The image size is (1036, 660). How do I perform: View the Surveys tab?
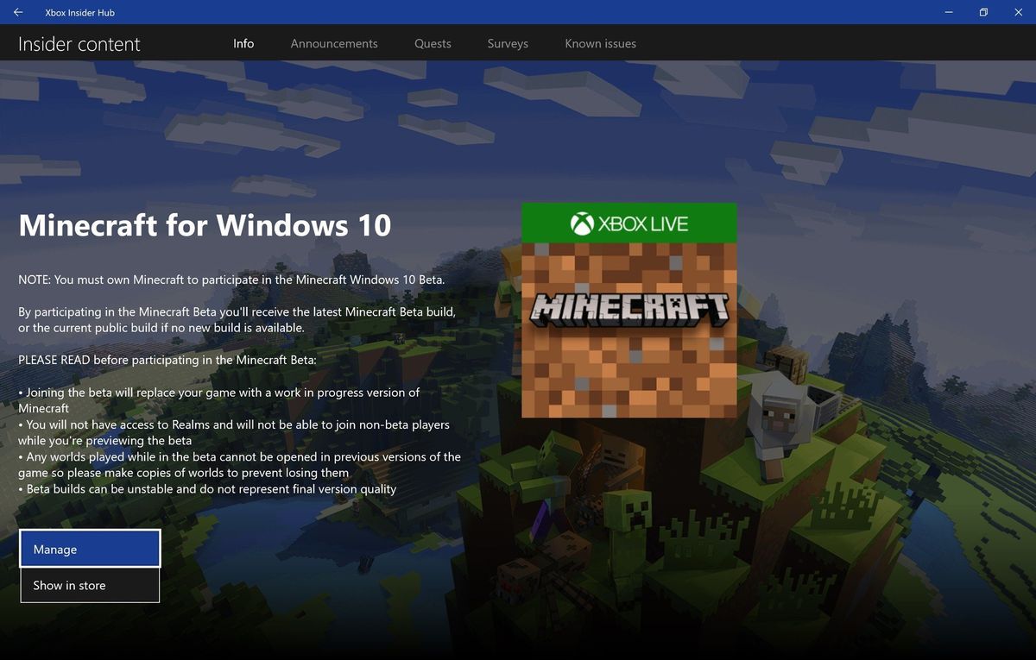click(507, 43)
